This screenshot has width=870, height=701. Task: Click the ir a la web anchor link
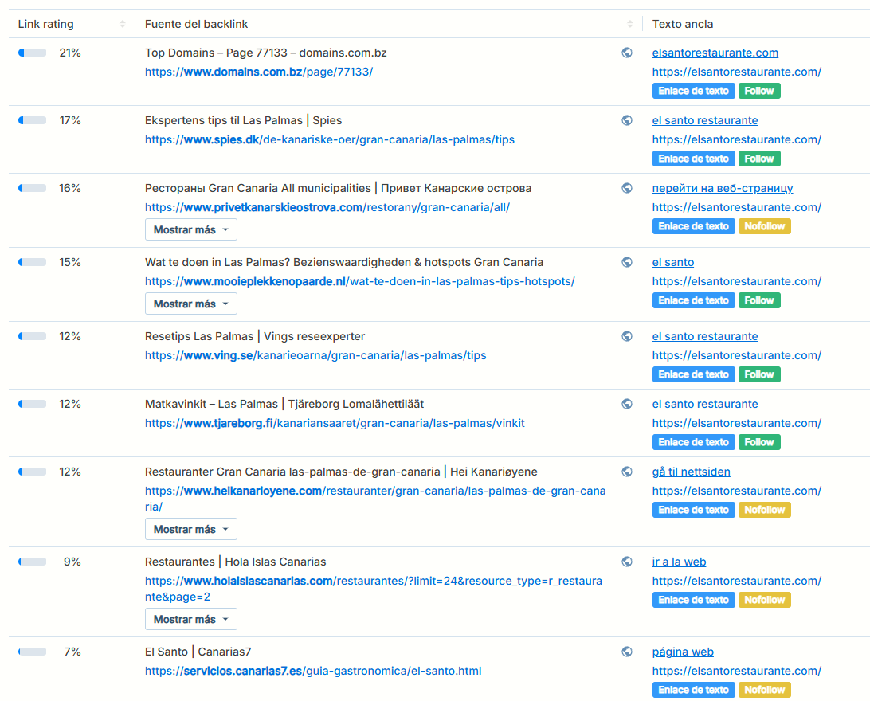point(679,562)
